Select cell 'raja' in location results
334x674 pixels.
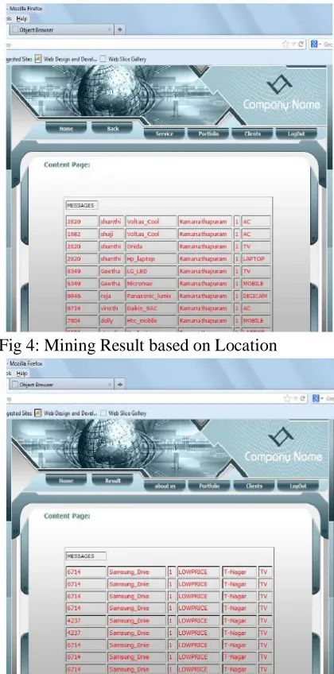point(111,296)
